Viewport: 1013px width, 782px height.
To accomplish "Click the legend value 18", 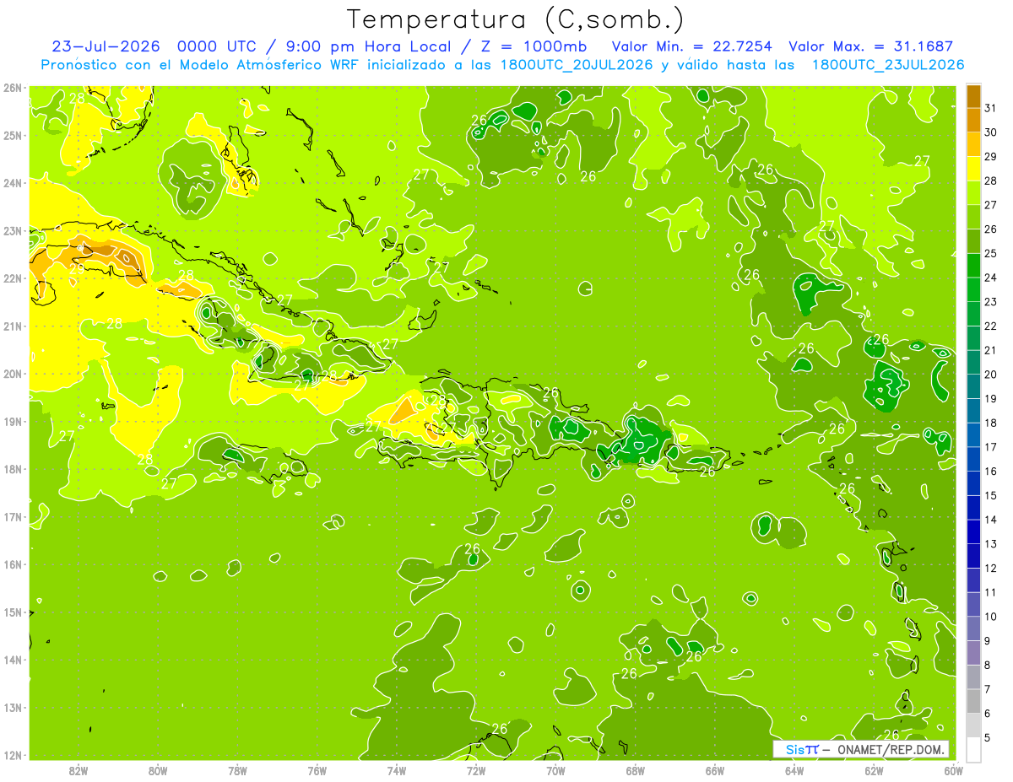I will click(x=990, y=423).
